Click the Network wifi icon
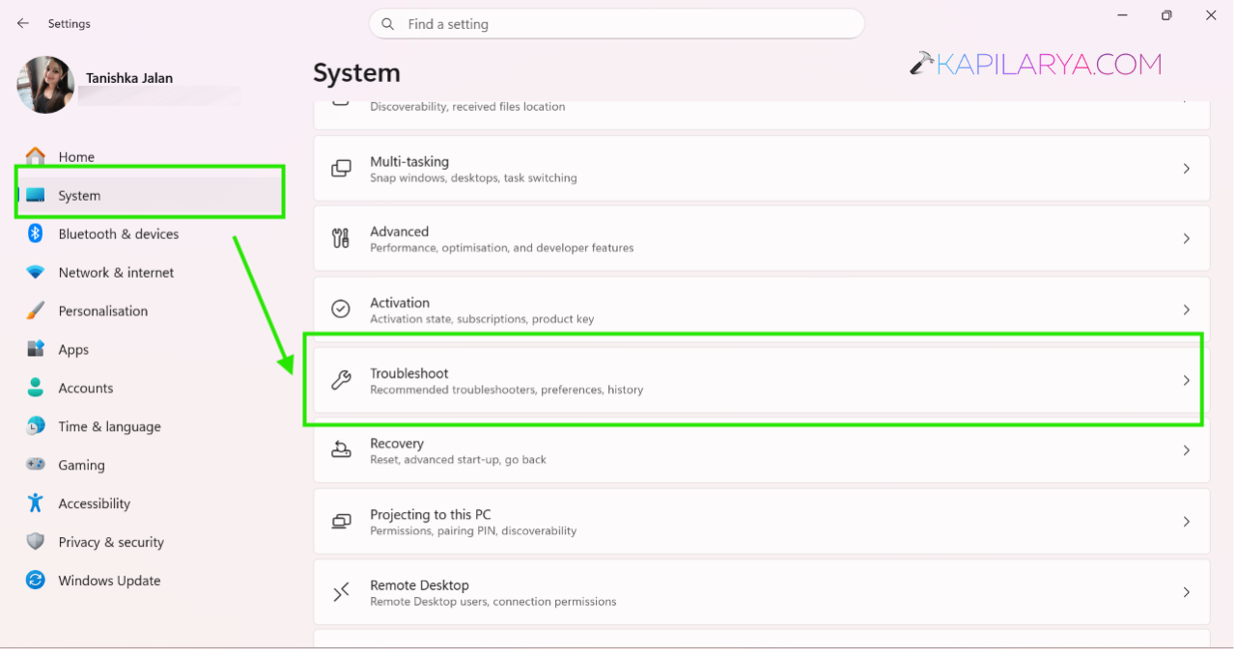The image size is (1236, 649). [36, 272]
